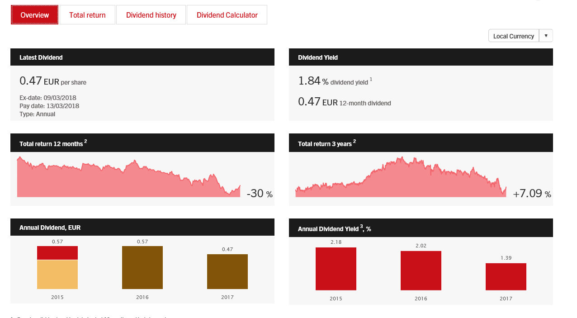The width and height of the screenshot is (577, 318).
Task: Click the 2015 dividend yield bar
Action: 336,269
